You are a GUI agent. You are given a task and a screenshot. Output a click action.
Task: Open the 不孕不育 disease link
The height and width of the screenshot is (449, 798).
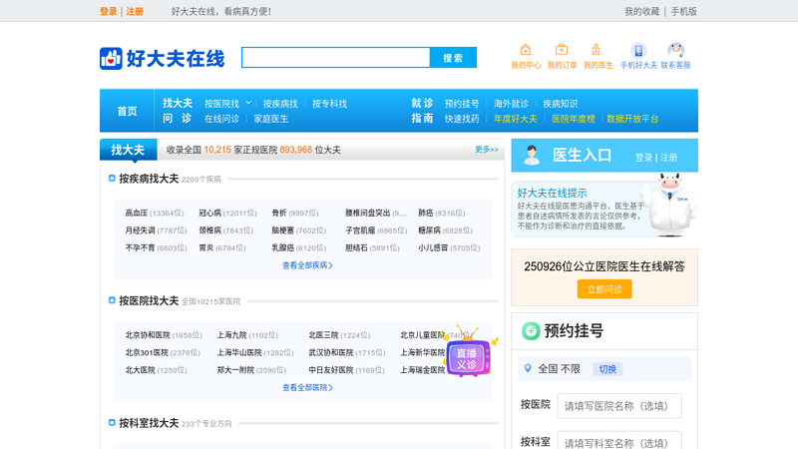[x=140, y=247]
